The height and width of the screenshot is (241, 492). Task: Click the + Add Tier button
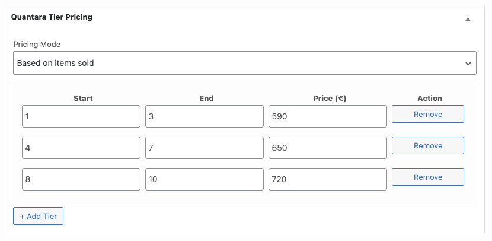click(x=38, y=216)
